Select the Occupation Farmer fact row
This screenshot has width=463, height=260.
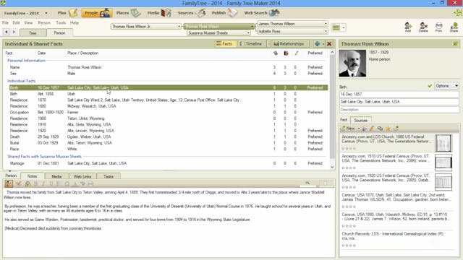click(x=169, y=113)
